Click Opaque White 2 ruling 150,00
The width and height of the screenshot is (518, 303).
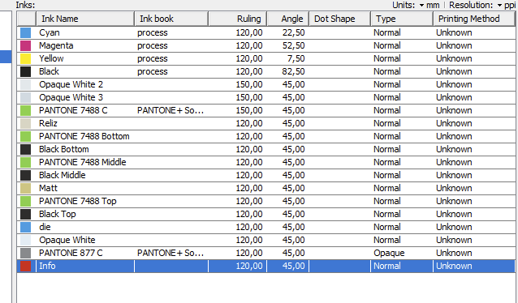click(x=249, y=84)
